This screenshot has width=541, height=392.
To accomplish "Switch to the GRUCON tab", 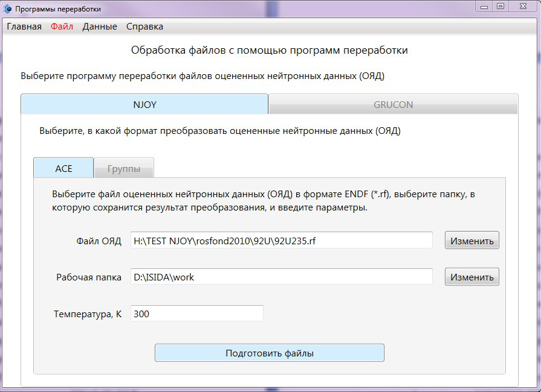I will point(393,104).
